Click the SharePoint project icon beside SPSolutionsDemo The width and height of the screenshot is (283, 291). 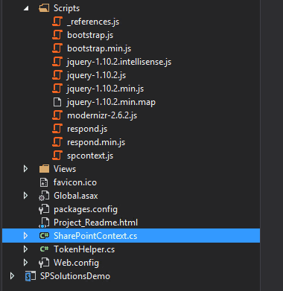tap(31, 276)
